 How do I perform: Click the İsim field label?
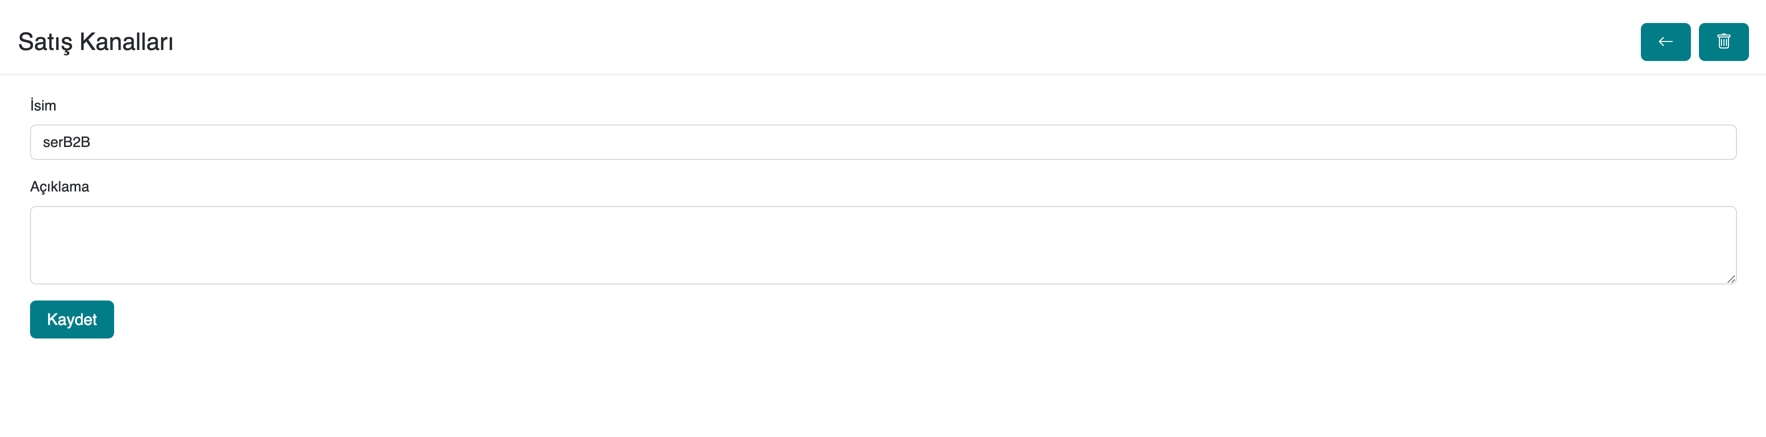pyautogui.click(x=43, y=105)
